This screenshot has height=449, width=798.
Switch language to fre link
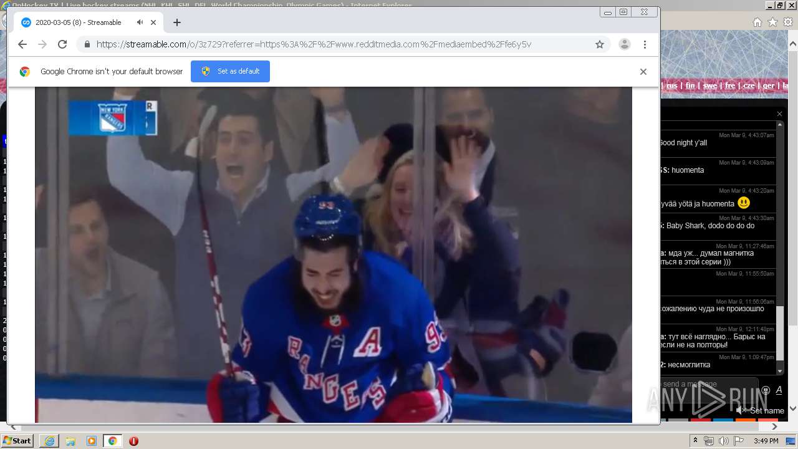pyautogui.click(x=730, y=86)
